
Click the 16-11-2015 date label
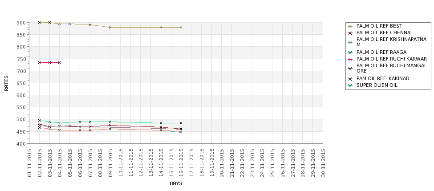coord(181,163)
